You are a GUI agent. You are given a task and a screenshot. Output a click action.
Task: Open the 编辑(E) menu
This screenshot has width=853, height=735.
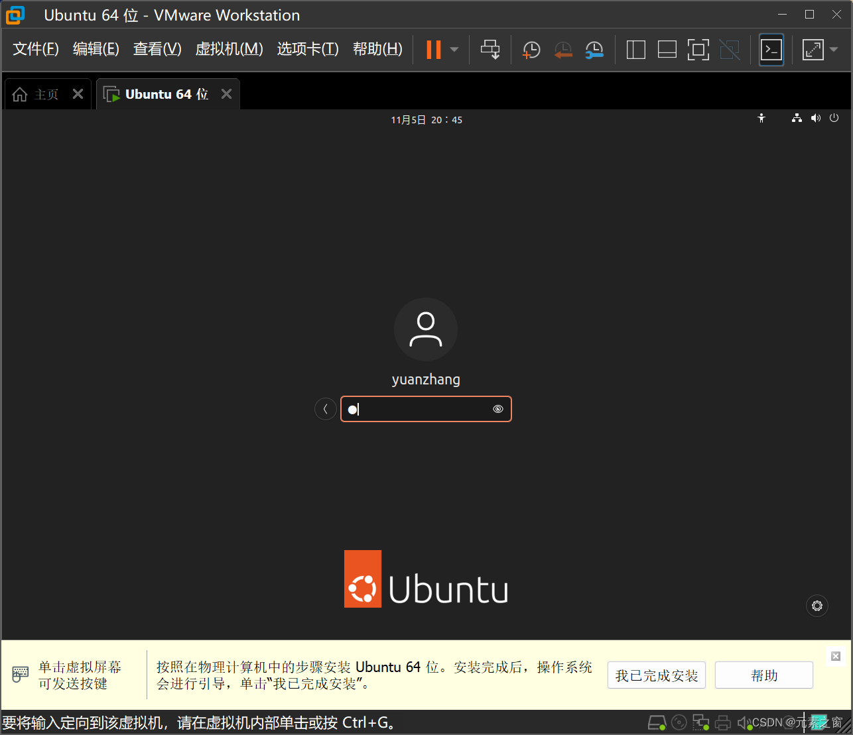pyautogui.click(x=96, y=49)
